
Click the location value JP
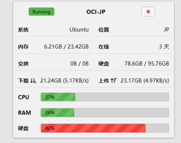tap(167, 30)
